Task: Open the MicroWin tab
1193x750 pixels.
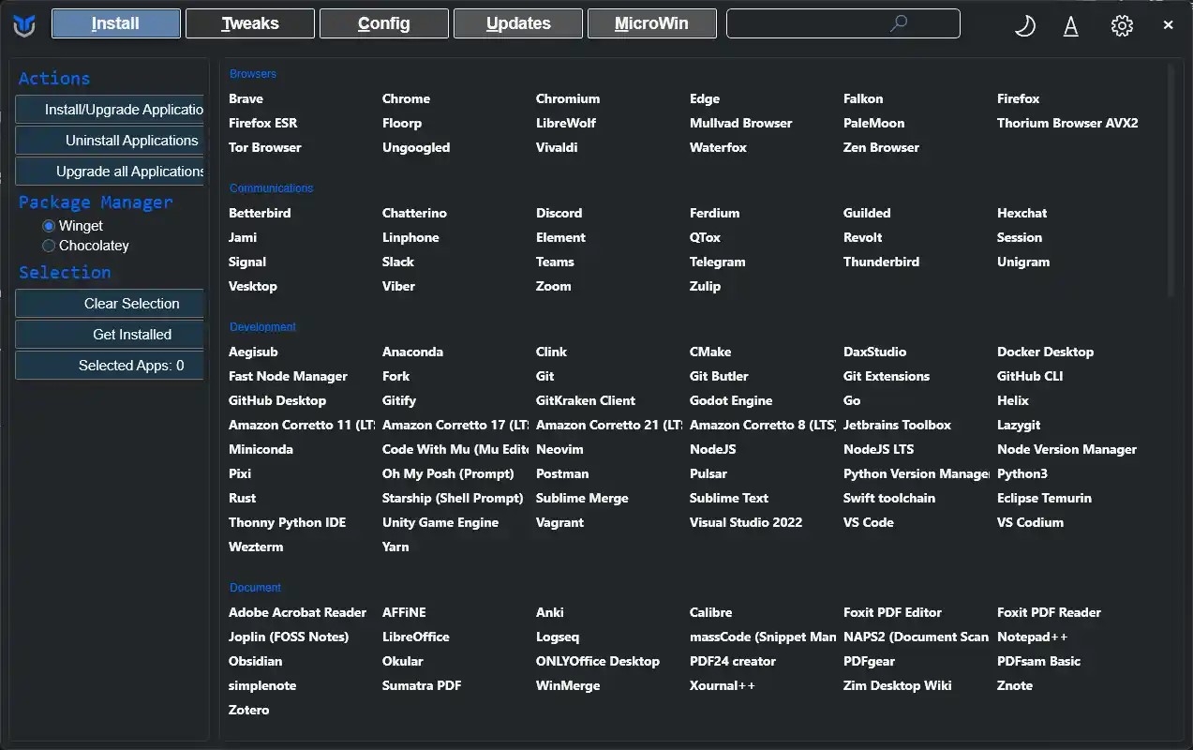Action: point(651,23)
